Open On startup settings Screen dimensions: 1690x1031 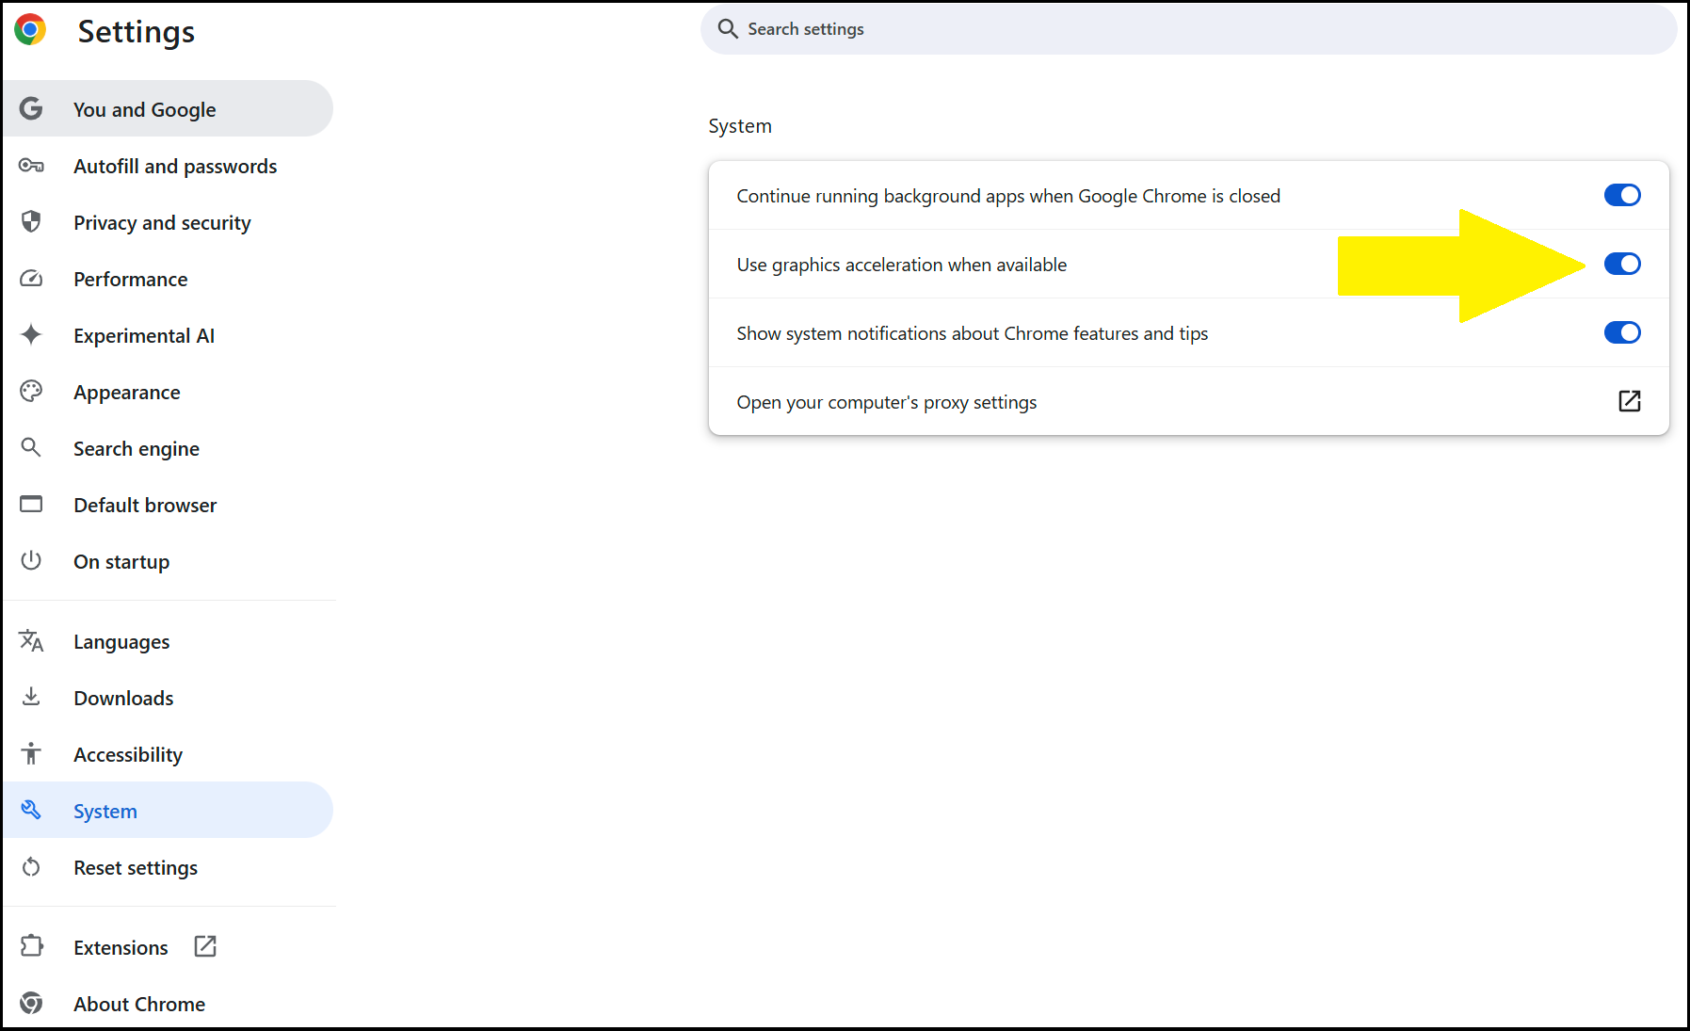pyautogui.click(x=169, y=561)
